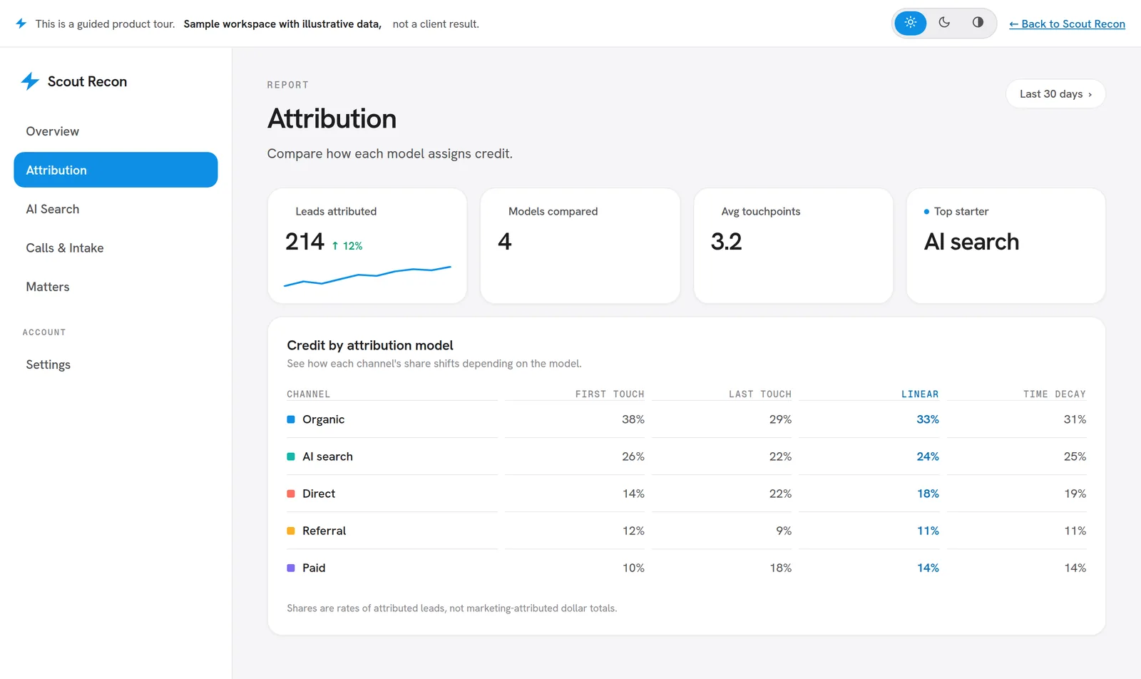The image size is (1141, 679).
Task: Switch to light theme sun icon
Action: pos(911,23)
